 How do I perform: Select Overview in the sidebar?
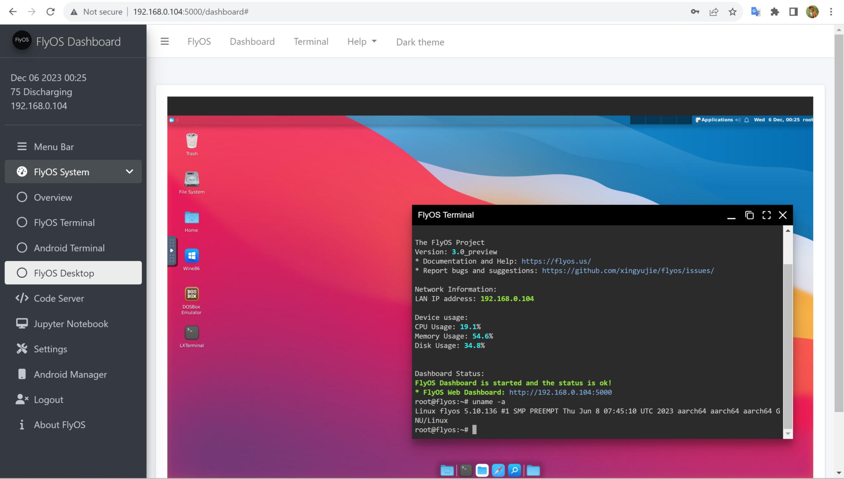click(53, 198)
